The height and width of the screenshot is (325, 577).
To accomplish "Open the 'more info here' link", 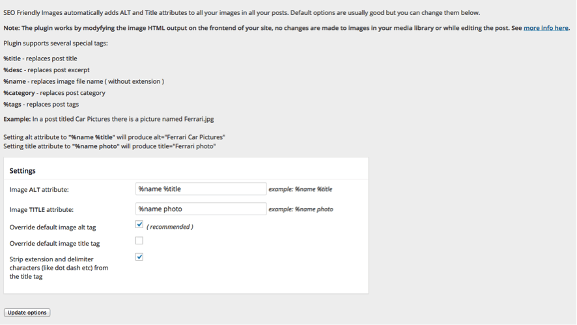I will point(546,29).
